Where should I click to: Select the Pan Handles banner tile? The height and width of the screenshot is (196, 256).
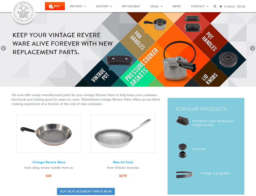pos(138,40)
